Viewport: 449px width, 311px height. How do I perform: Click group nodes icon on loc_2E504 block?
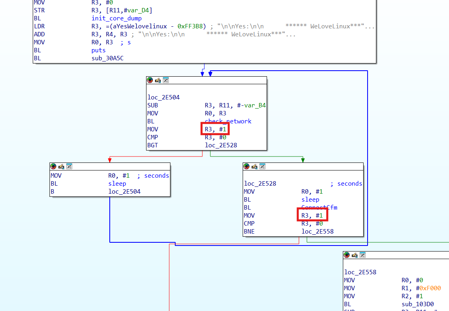pos(166,80)
